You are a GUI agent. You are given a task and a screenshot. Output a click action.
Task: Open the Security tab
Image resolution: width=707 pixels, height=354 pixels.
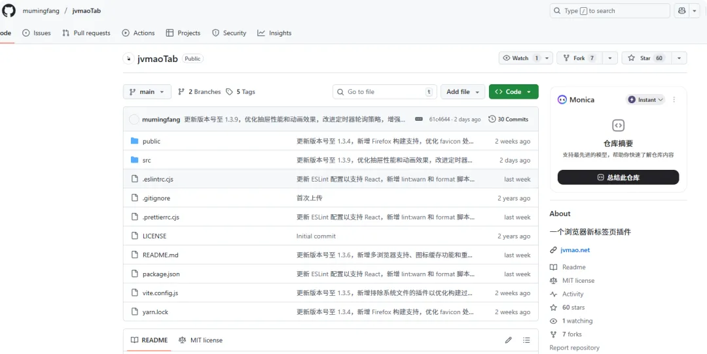(229, 33)
